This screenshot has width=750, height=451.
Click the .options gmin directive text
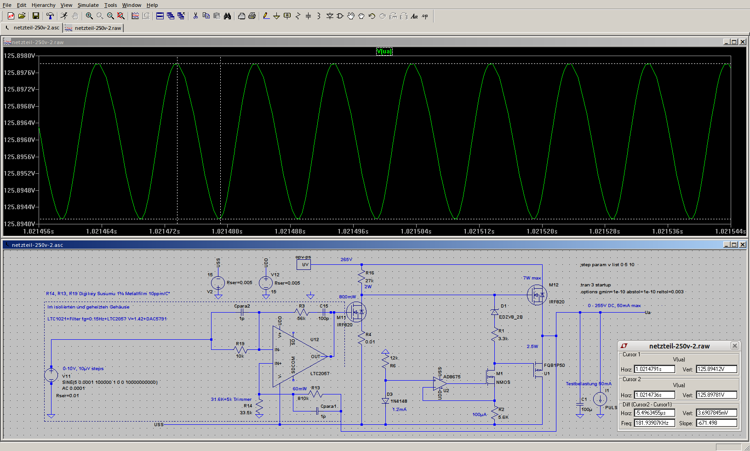pos(632,292)
